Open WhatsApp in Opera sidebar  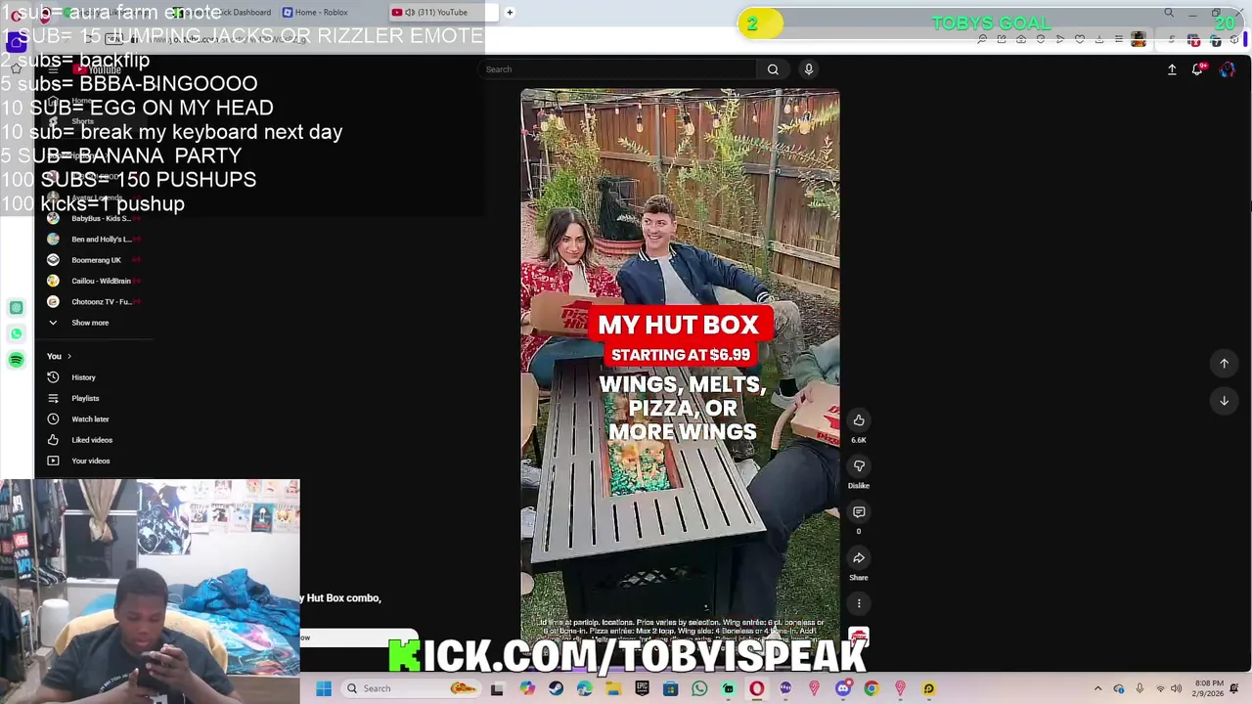16,333
